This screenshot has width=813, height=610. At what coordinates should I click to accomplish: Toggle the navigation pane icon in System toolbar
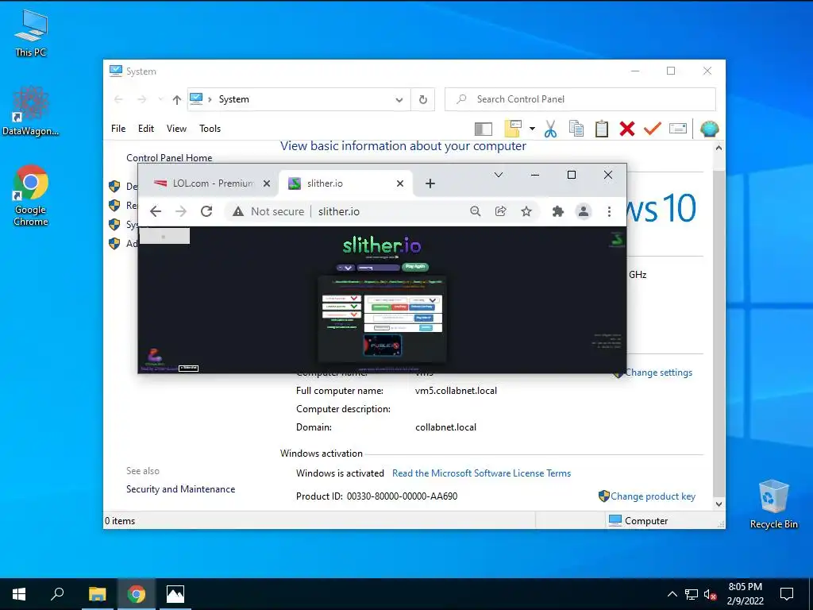tap(484, 129)
